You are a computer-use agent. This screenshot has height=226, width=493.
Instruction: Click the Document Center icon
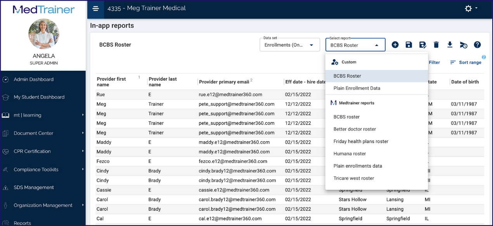5,133
